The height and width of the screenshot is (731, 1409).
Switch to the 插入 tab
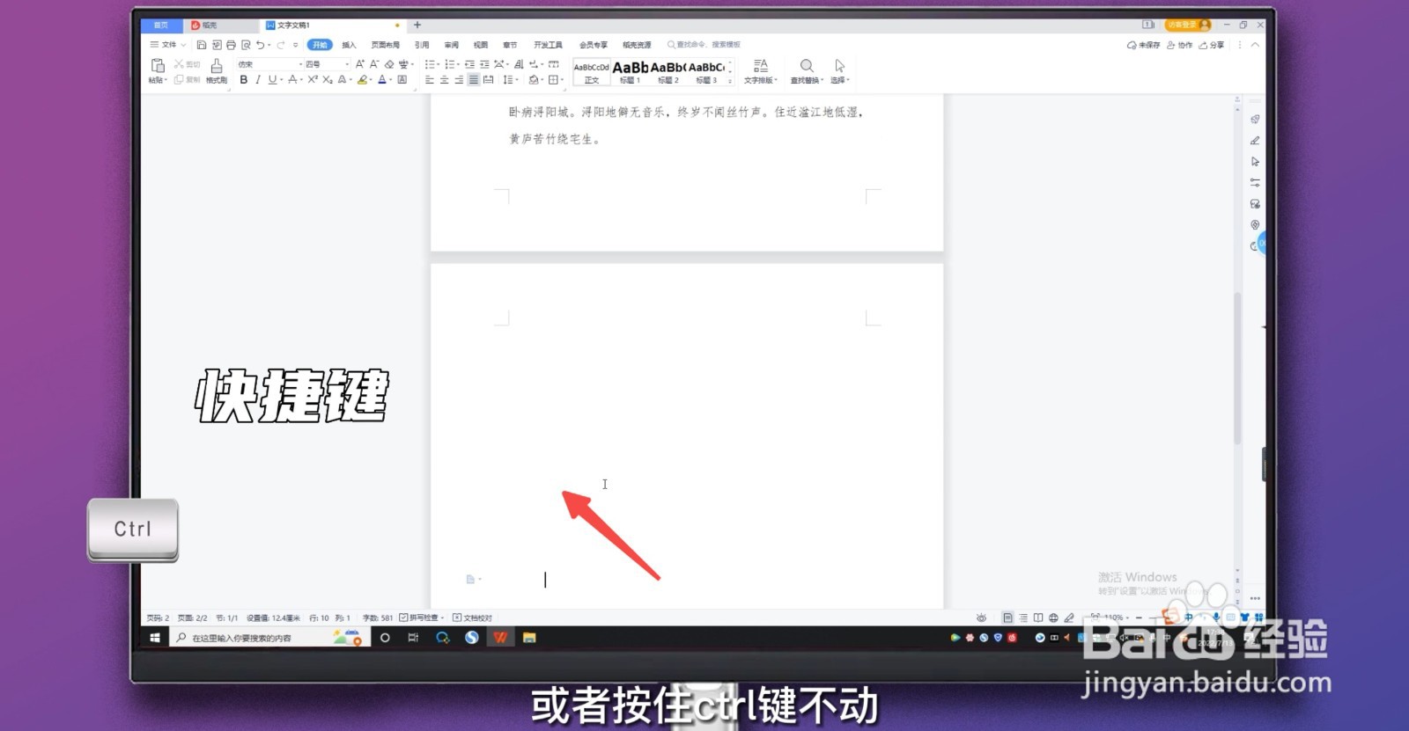(349, 45)
